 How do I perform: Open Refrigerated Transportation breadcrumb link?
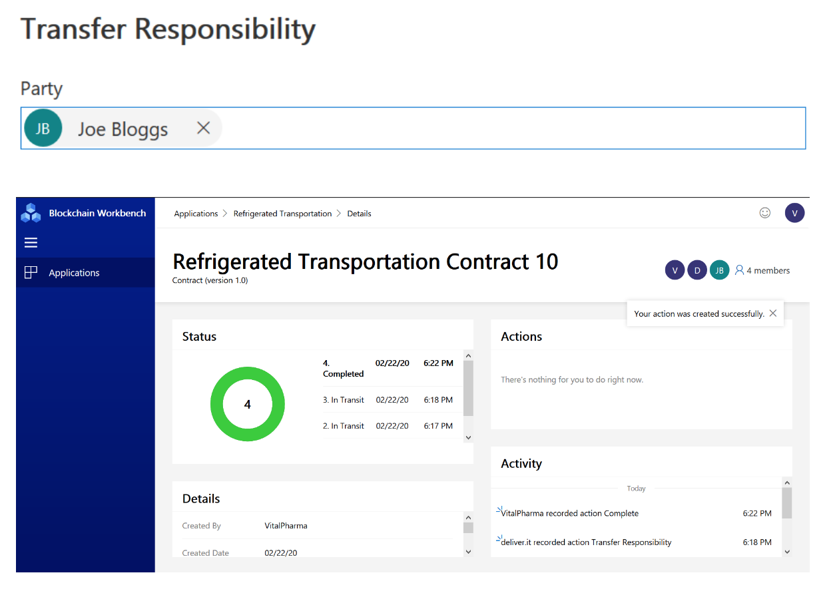282,214
